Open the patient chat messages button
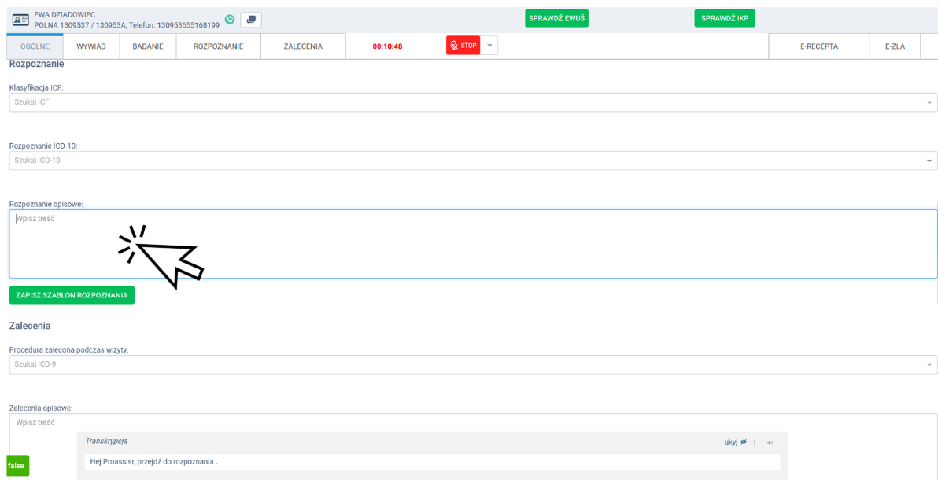Screen dimensions: 938x484 click(x=251, y=20)
